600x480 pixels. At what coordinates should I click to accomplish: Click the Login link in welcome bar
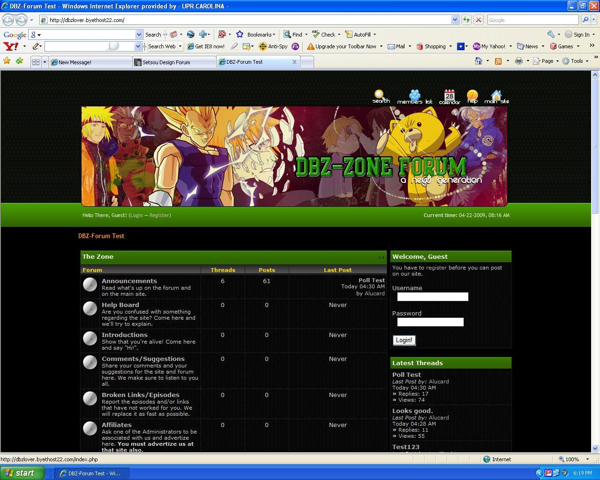tap(136, 215)
